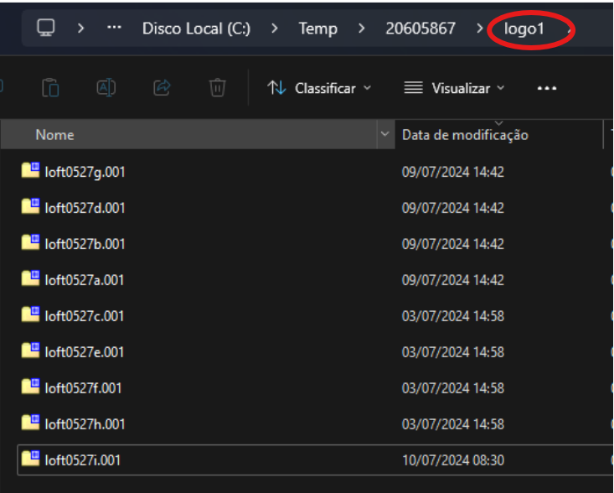The image size is (614, 493).
Task: Open the Classificar sort dropdown
Action: [319, 88]
